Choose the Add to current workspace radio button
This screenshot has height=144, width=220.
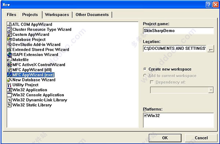point(145,75)
